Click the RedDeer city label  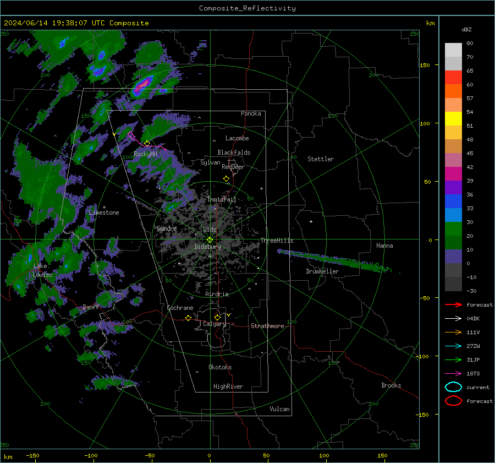tap(233, 167)
